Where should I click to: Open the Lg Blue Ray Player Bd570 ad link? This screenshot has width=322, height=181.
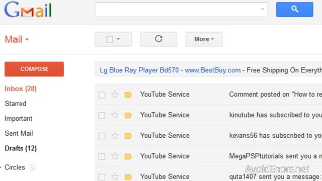pos(139,70)
